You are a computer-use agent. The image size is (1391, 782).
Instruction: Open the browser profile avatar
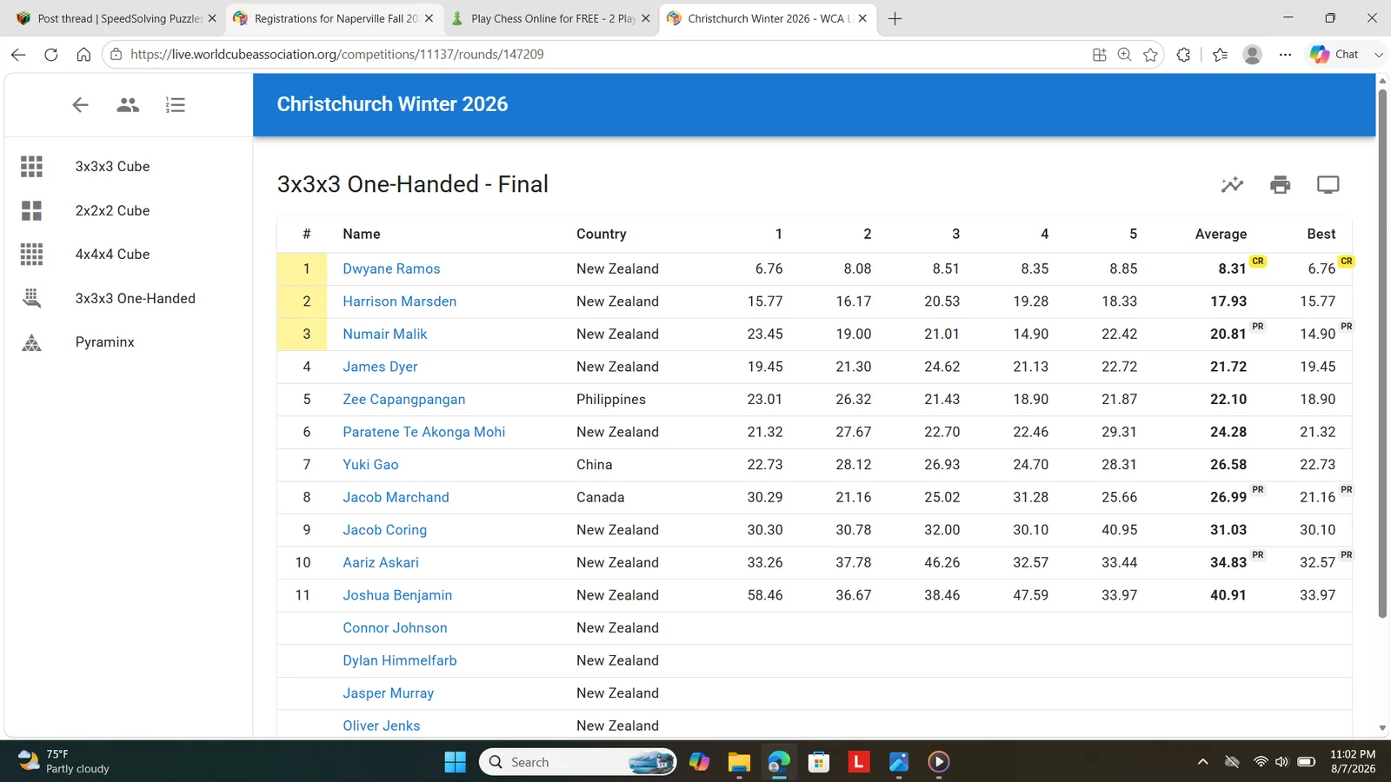tap(1253, 55)
